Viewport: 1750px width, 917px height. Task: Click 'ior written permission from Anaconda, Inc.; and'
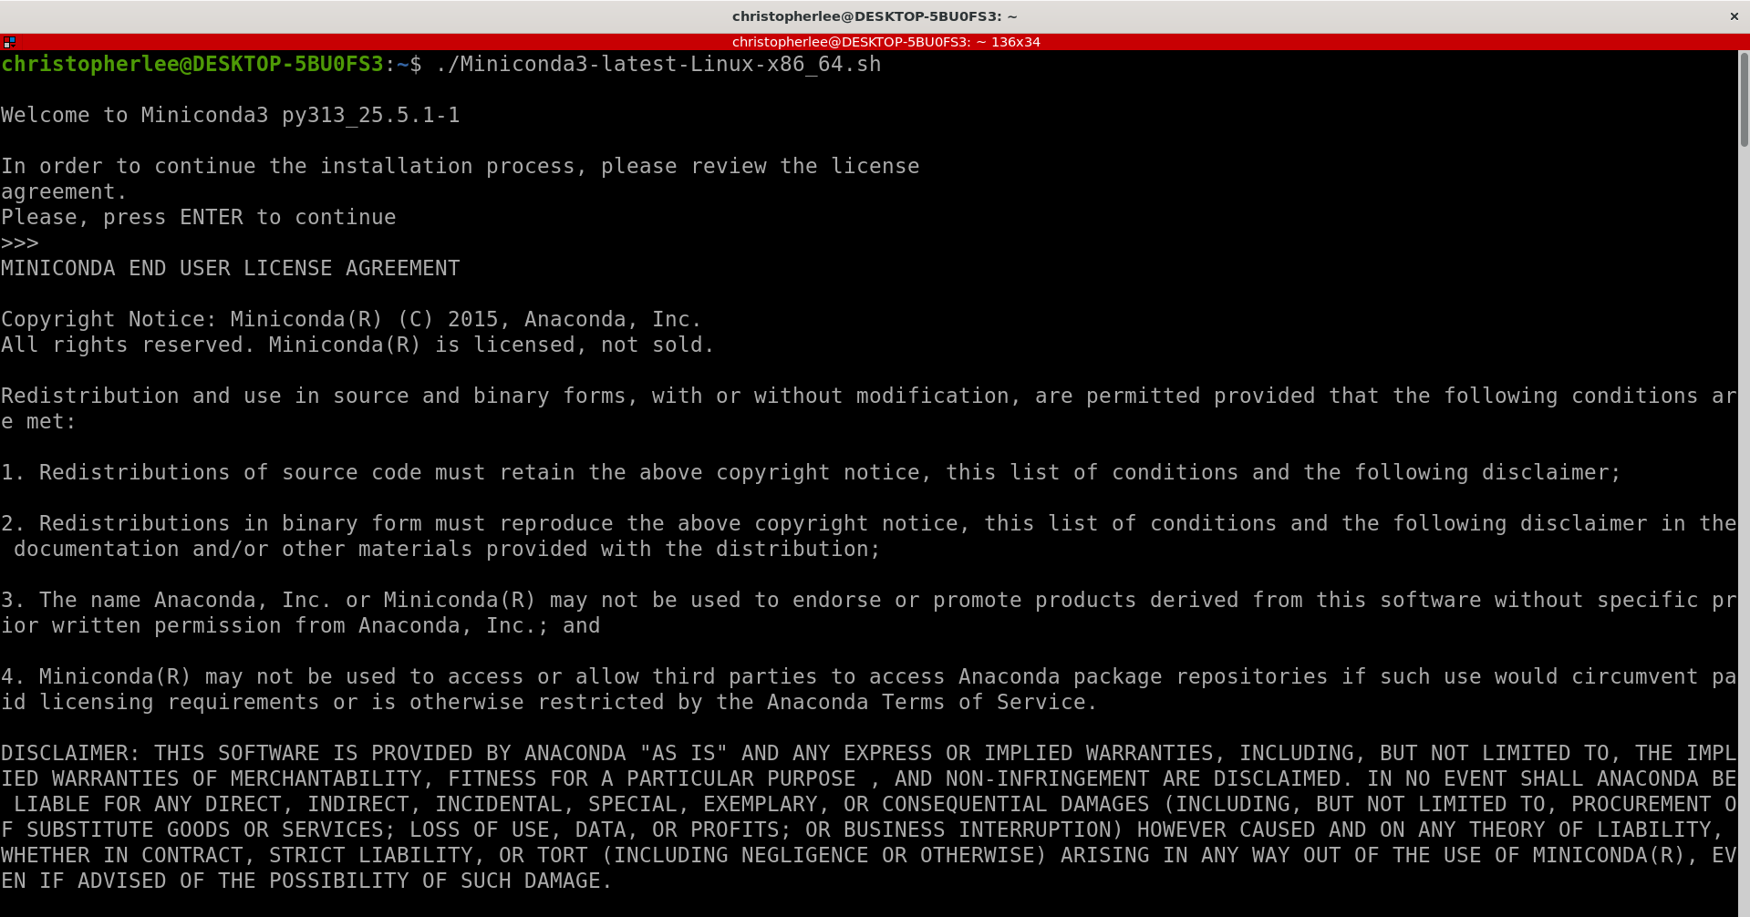click(x=301, y=625)
